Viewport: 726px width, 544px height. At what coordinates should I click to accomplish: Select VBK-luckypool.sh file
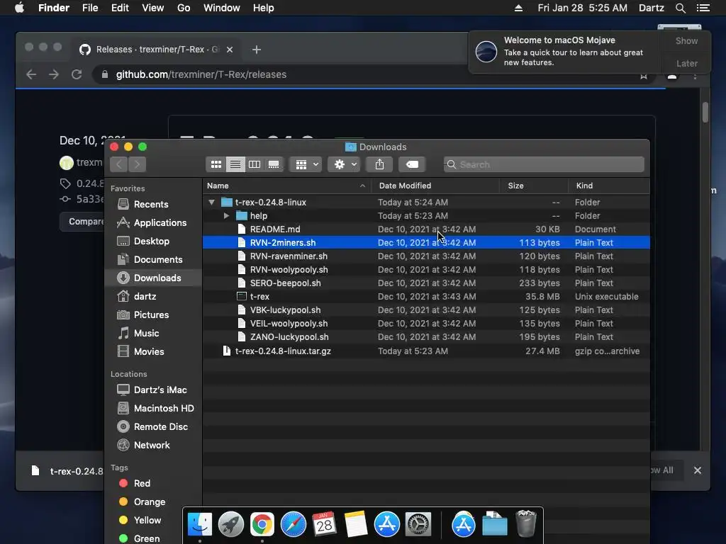click(x=426, y=310)
